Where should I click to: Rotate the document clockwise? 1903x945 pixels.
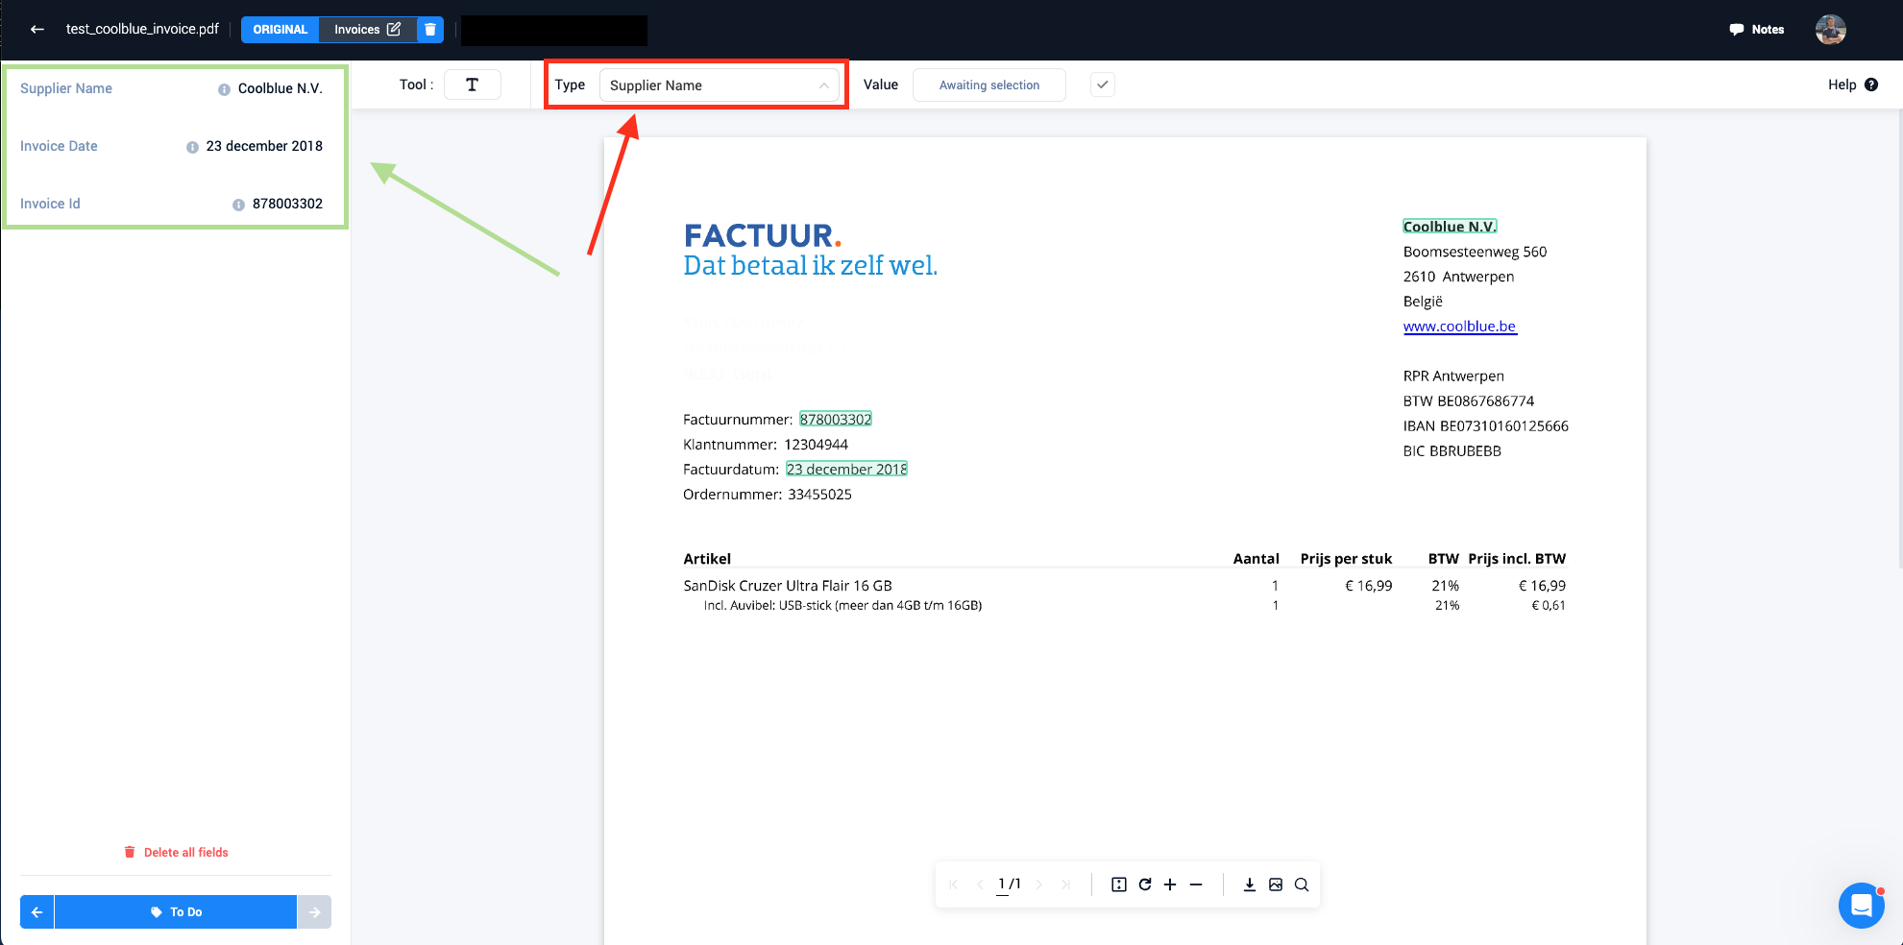(1145, 884)
